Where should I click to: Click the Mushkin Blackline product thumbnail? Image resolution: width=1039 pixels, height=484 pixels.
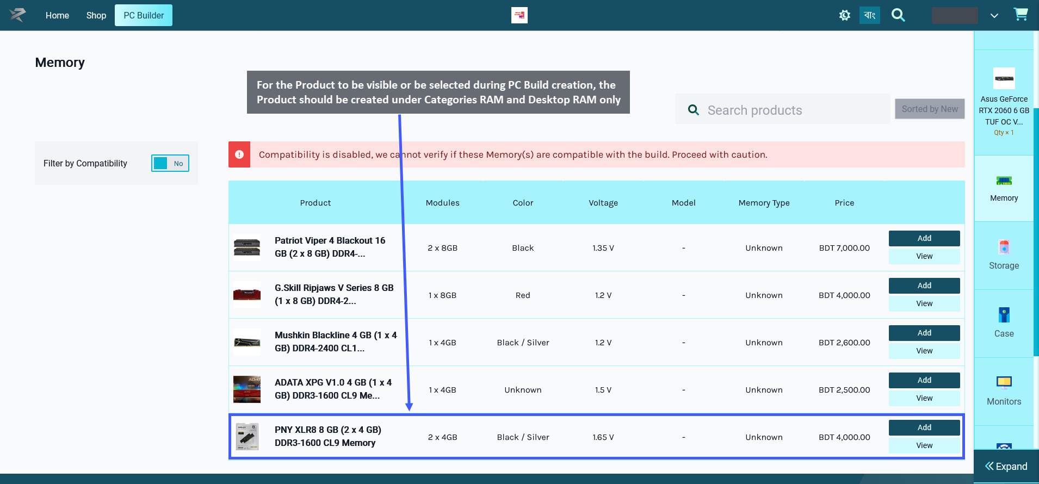tap(247, 343)
